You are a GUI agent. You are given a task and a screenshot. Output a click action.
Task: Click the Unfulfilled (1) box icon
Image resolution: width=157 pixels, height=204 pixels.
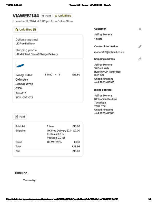coord(16,30)
